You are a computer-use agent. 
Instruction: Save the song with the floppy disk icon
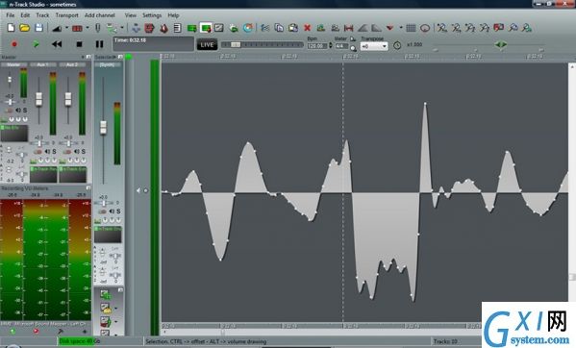pos(38,28)
